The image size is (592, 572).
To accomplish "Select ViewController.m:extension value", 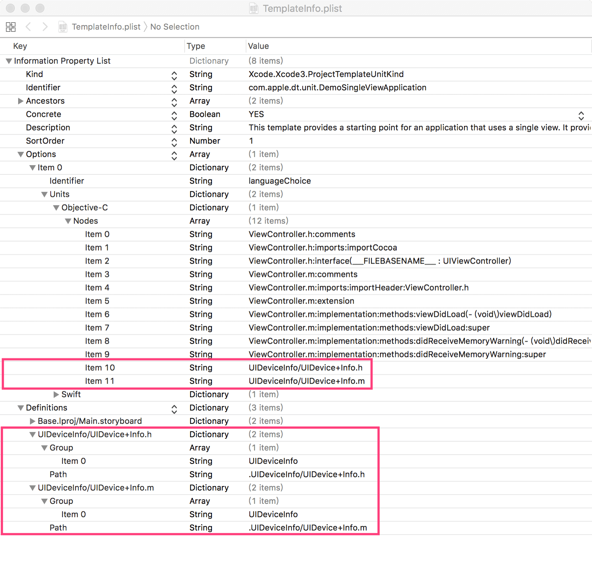I will pyautogui.click(x=302, y=301).
